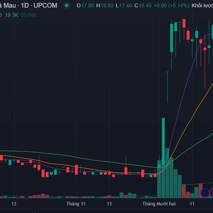Screen dimensions: 213x213
Task: Click the 'Tháng Mười hai' time axis label
Action: (159, 204)
